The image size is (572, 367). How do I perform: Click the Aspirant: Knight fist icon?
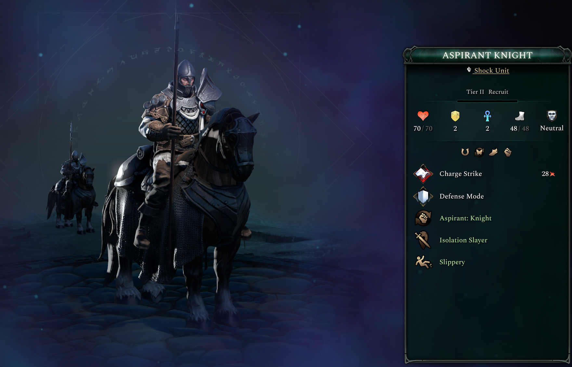click(423, 218)
